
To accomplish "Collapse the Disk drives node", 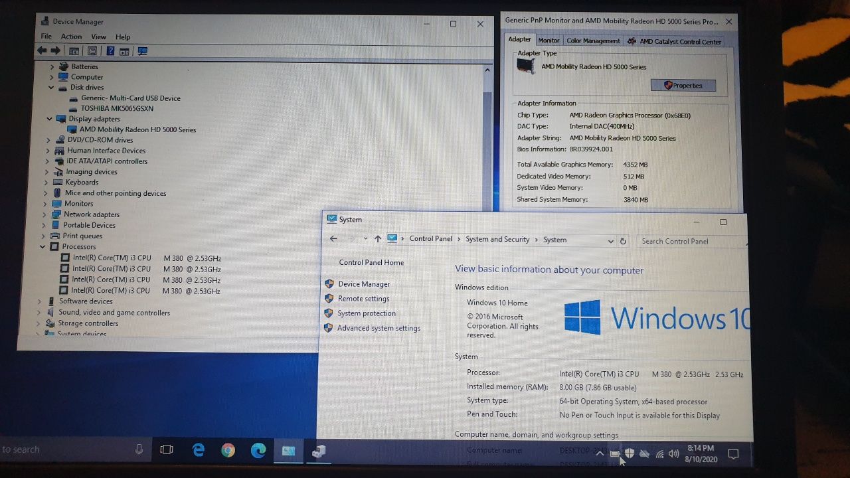I will (x=51, y=87).
